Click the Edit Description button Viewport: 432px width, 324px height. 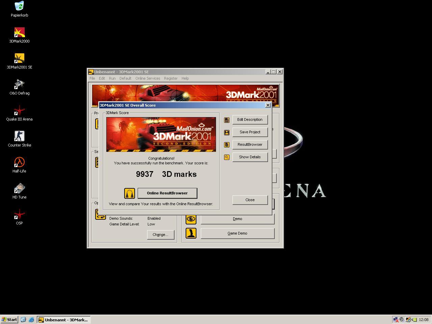250,120
